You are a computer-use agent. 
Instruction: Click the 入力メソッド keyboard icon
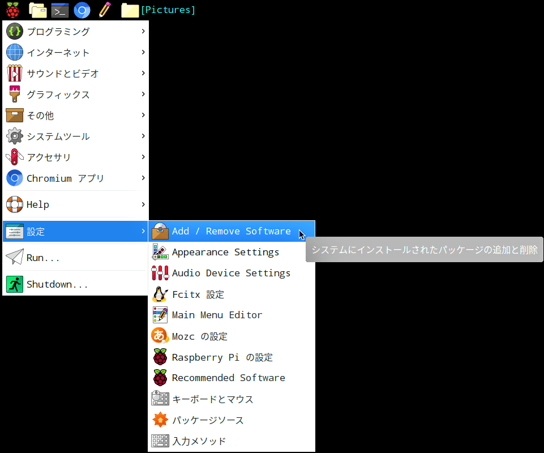160,441
